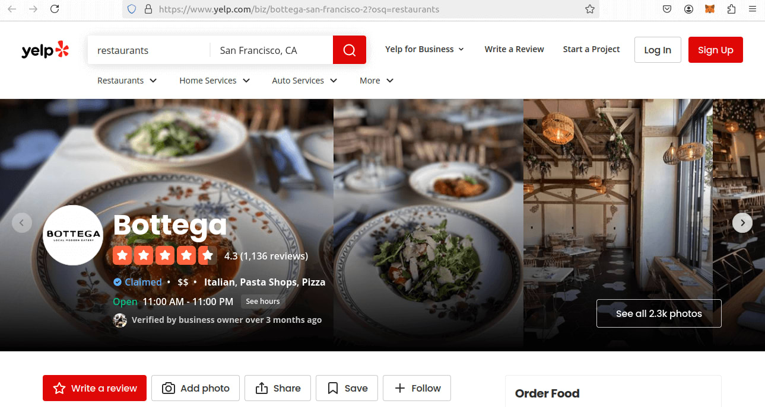Click the red search magnifier button
Screen dimensions: 765x407
pos(350,50)
